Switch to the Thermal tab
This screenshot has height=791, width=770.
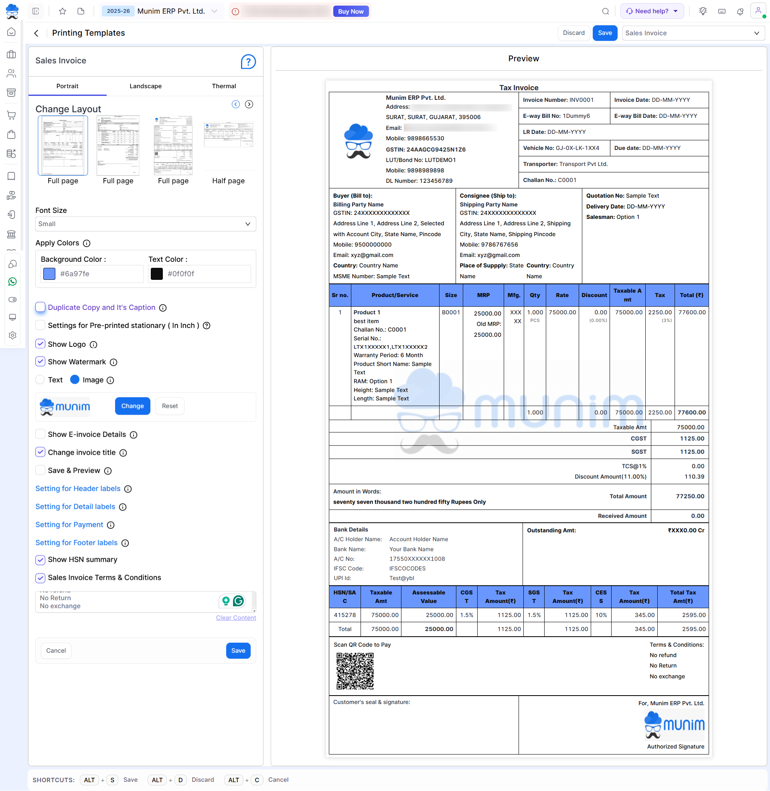pyautogui.click(x=224, y=86)
